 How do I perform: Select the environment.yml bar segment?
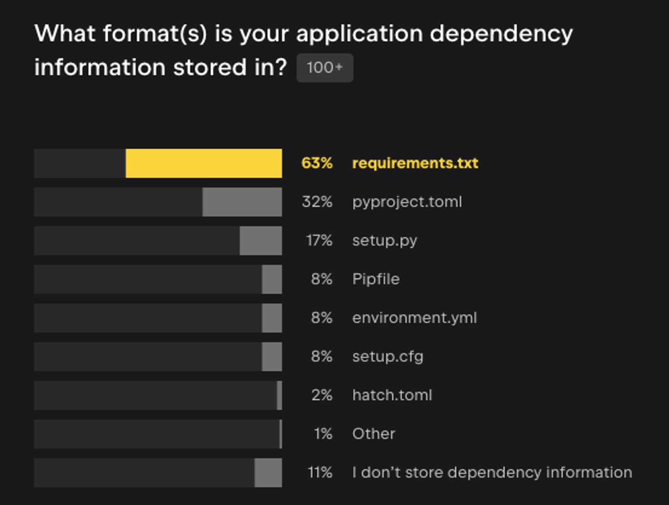click(272, 318)
